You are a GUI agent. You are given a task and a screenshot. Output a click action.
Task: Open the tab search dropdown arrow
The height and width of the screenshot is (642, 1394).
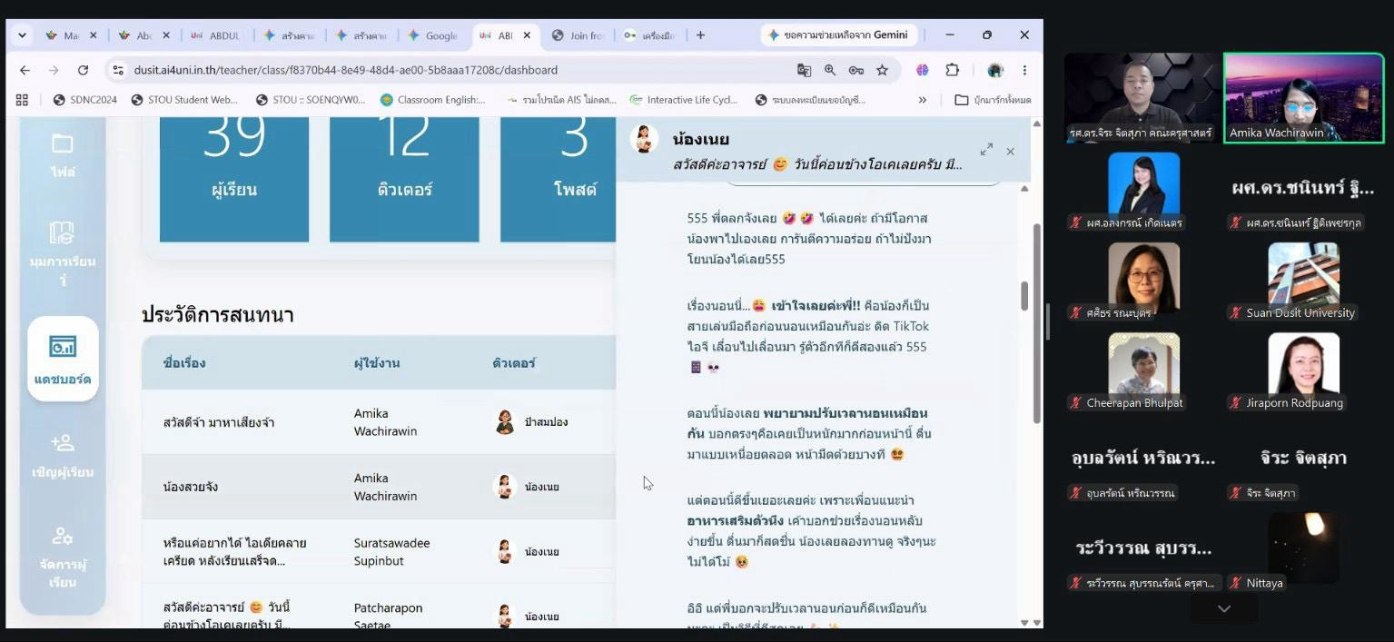[x=23, y=35]
